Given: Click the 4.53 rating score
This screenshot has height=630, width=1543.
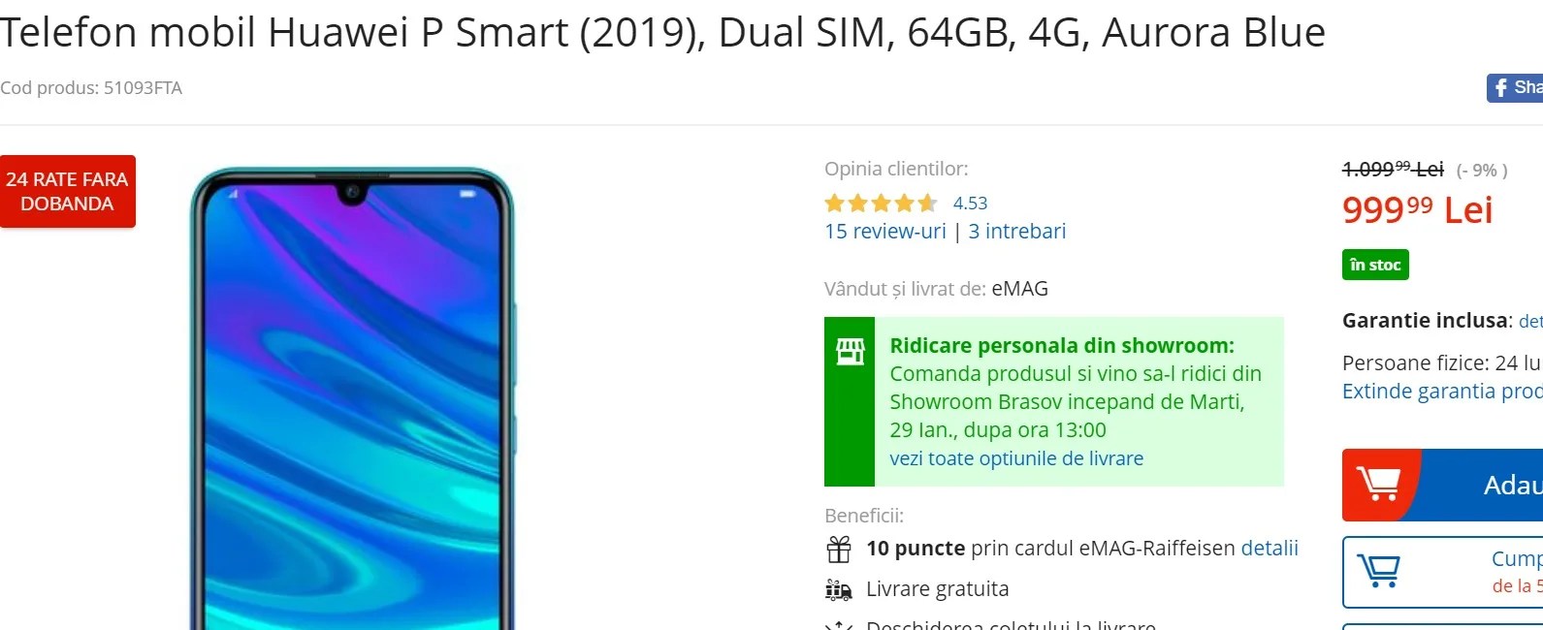Looking at the screenshot, I should point(970,204).
